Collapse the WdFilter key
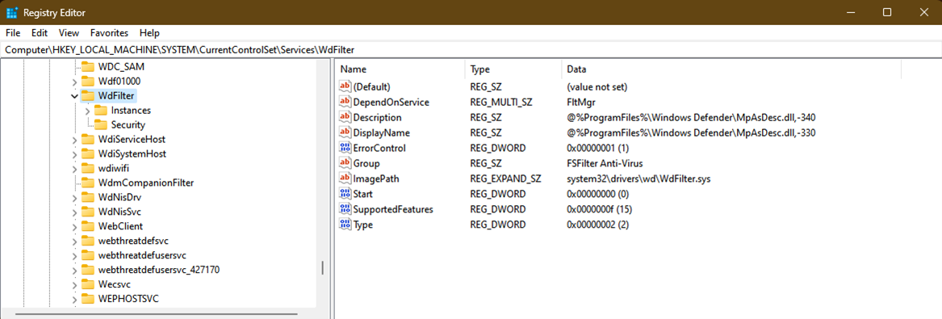 (74, 95)
